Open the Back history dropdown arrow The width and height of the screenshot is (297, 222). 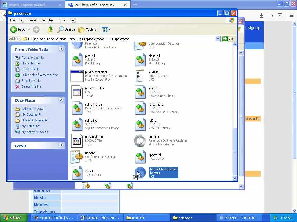click(x=28, y=29)
